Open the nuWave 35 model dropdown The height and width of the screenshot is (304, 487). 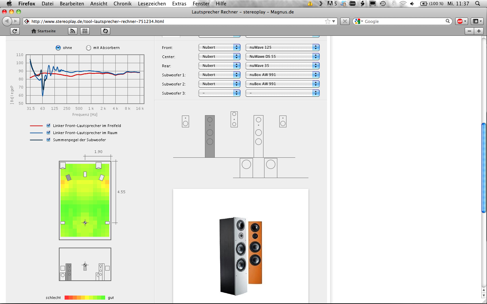(282, 66)
